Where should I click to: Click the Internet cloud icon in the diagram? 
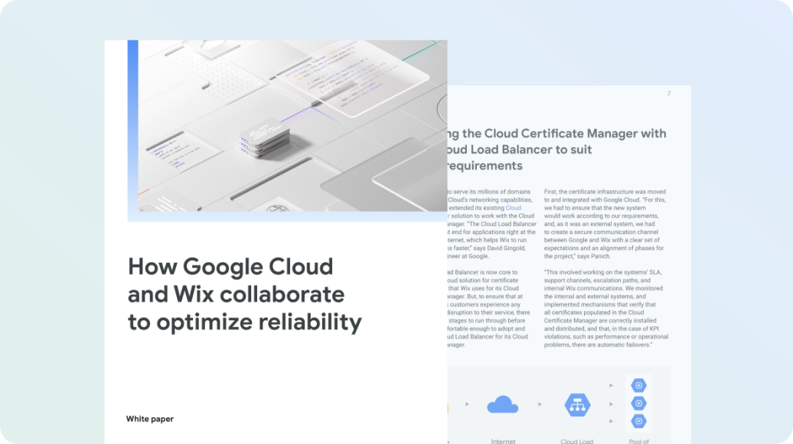(x=503, y=404)
